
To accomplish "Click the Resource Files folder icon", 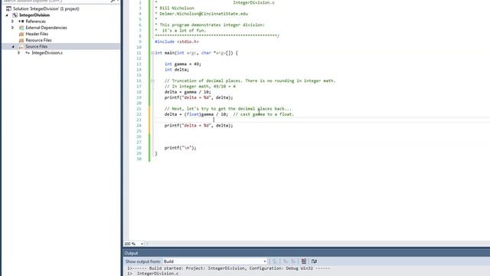I will (x=21, y=40).
